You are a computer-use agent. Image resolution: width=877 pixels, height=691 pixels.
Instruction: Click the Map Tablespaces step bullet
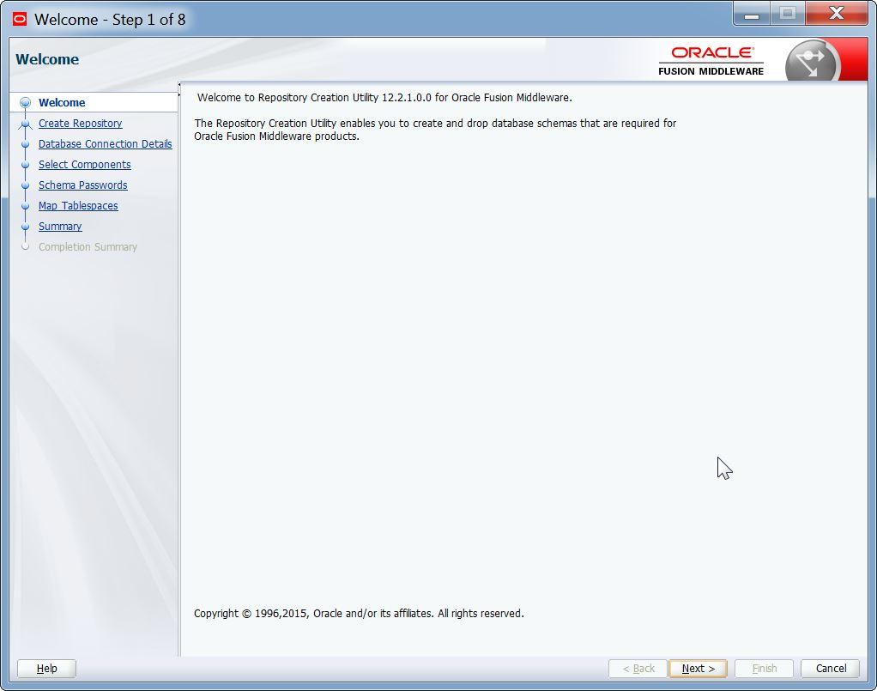25,206
